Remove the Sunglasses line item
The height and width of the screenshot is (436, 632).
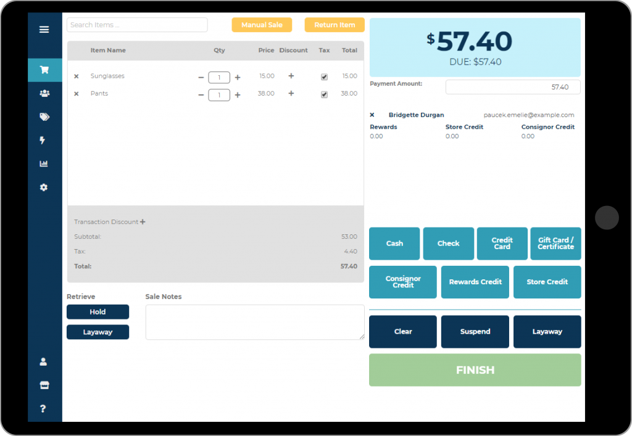[x=76, y=76]
